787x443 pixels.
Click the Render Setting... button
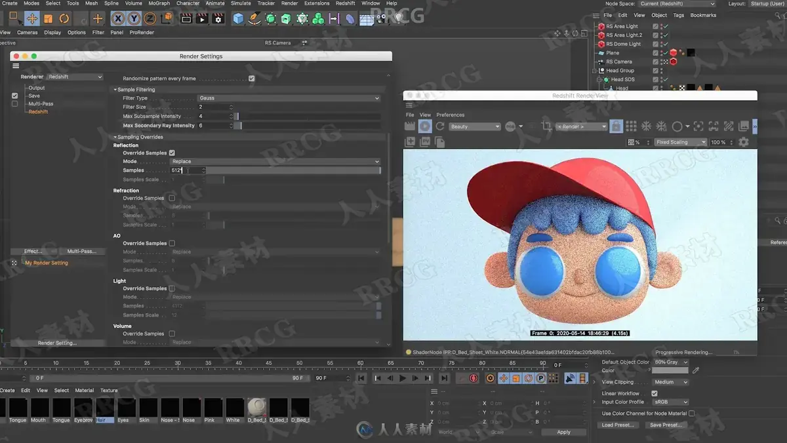pos(57,343)
